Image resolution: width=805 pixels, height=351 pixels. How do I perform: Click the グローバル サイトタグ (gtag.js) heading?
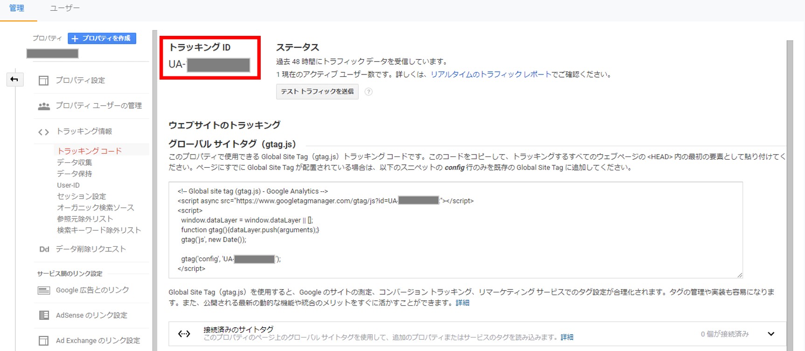pyautogui.click(x=232, y=144)
